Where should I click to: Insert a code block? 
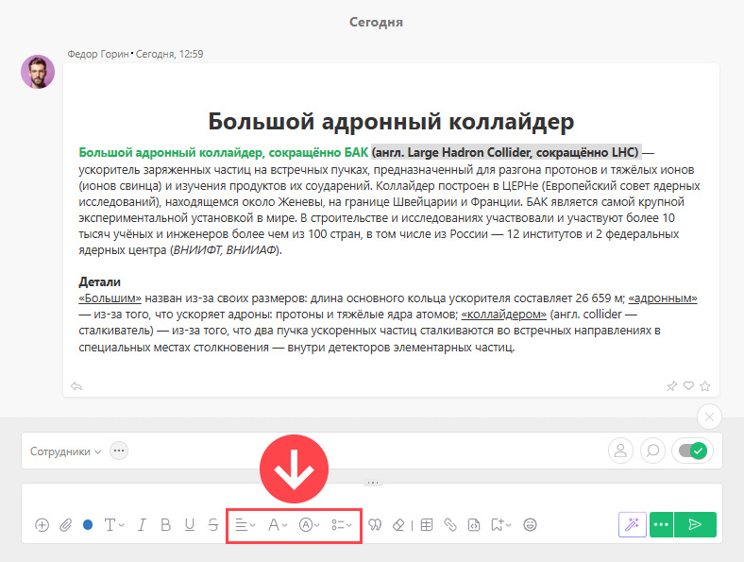tap(474, 525)
